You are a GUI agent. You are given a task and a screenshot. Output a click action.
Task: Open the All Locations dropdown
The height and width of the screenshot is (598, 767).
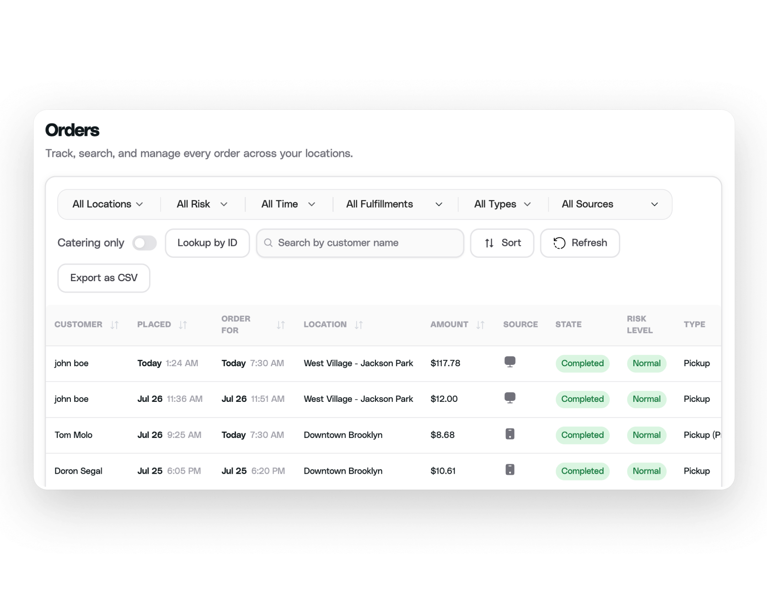click(108, 204)
